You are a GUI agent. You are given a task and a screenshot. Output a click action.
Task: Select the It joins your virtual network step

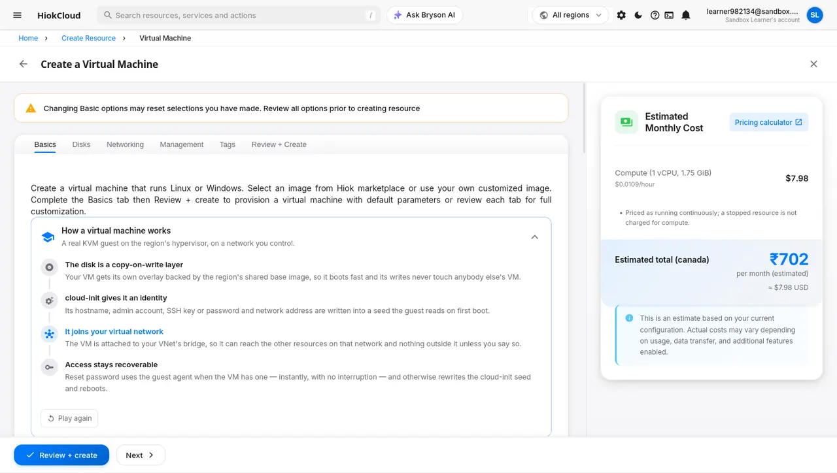[x=114, y=331]
